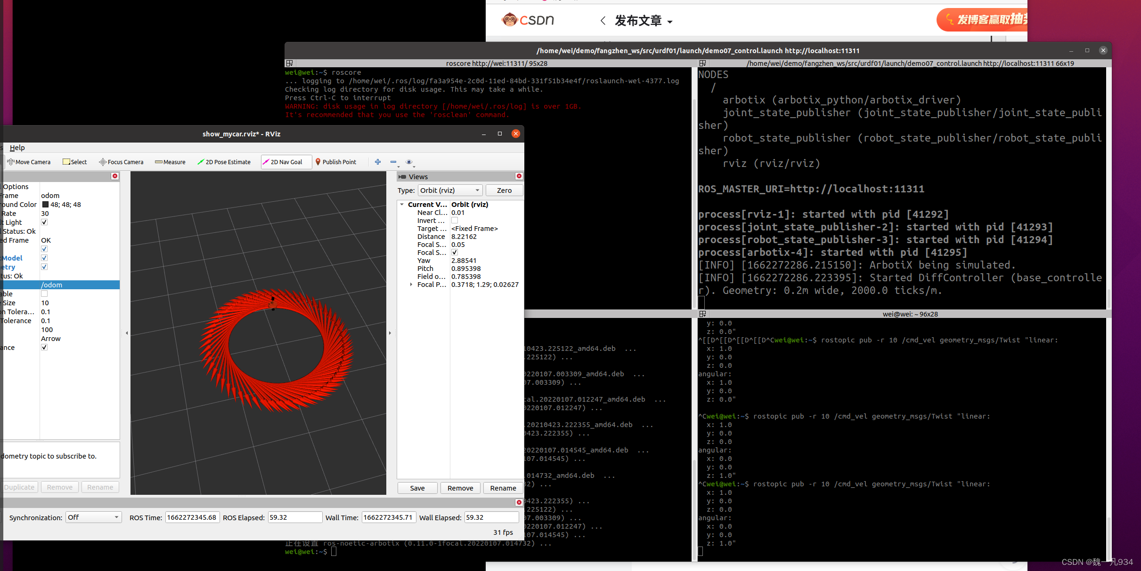Image resolution: width=1141 pixels, height=571 pixels.
Task: Click the back chevron on CSDN page
Action: click(x=603, y=20)
